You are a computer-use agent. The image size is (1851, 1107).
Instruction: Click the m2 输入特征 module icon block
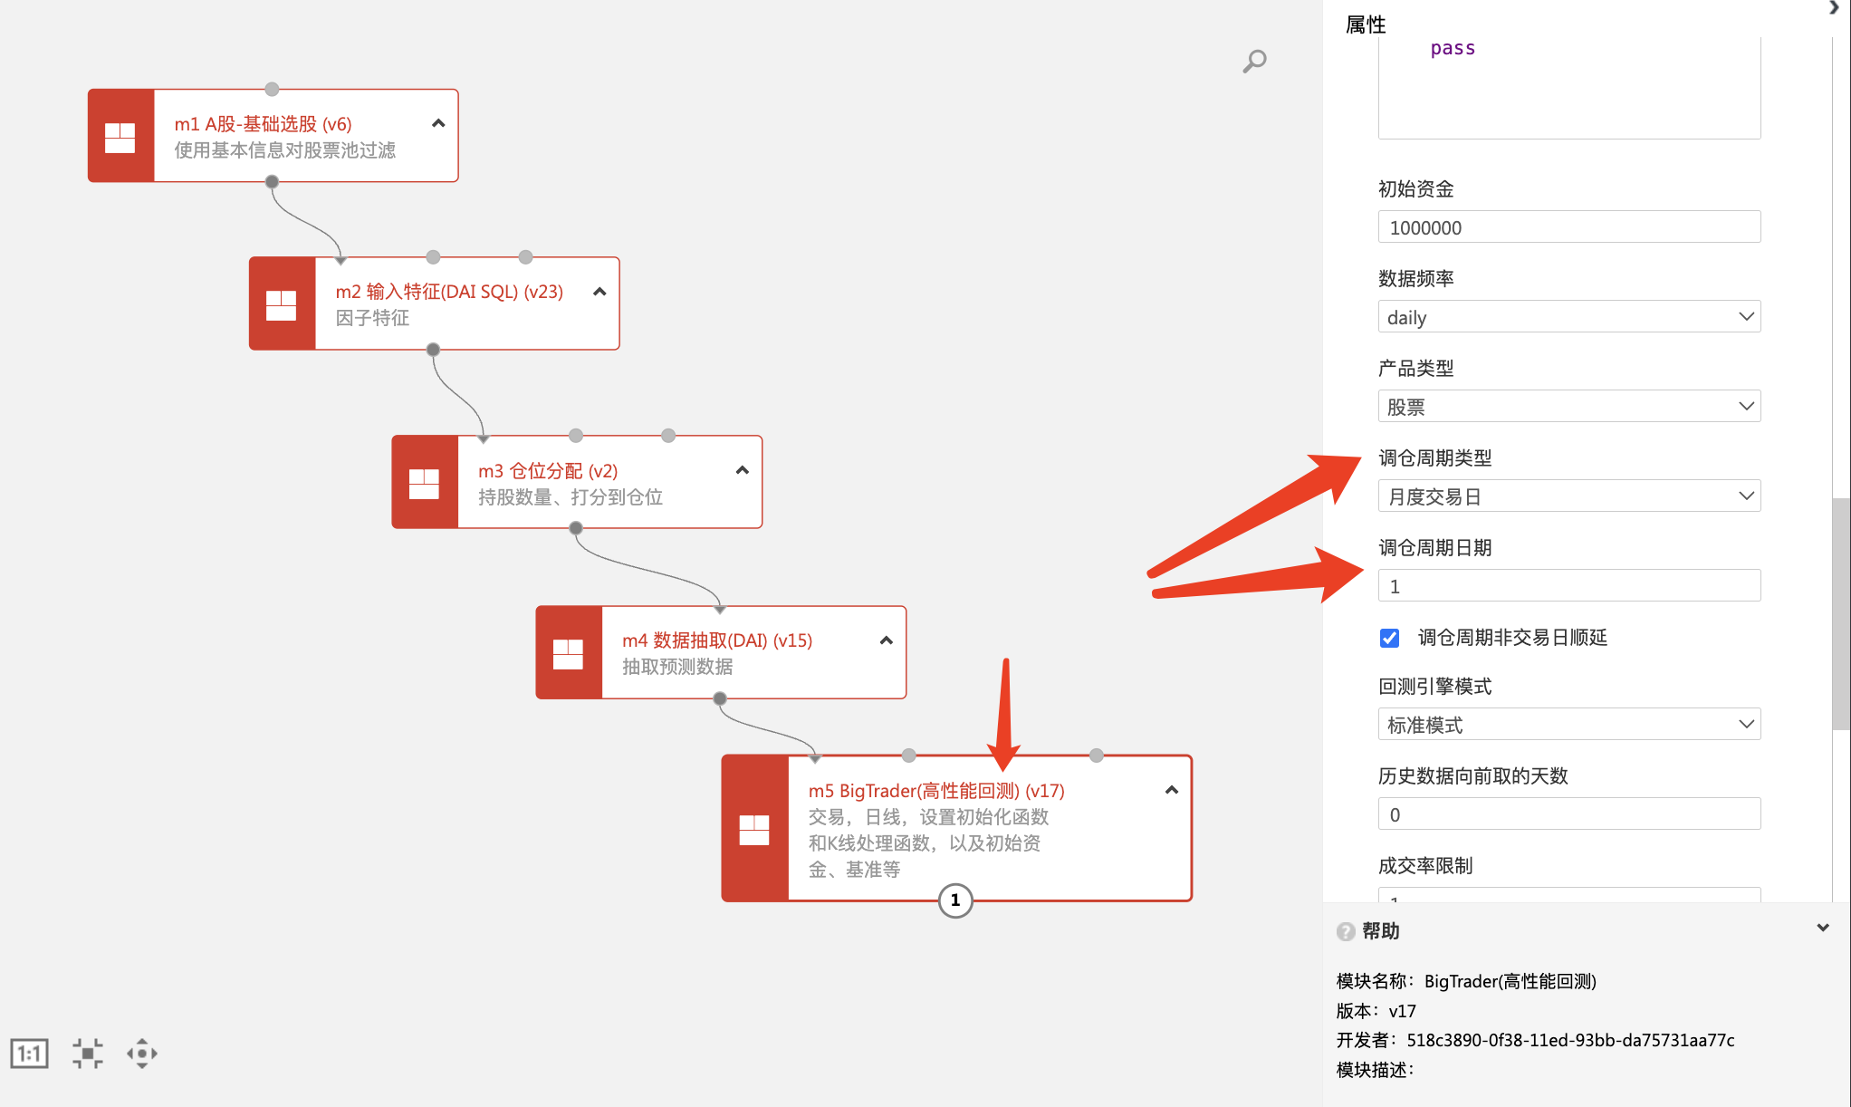tap(282, 304)
